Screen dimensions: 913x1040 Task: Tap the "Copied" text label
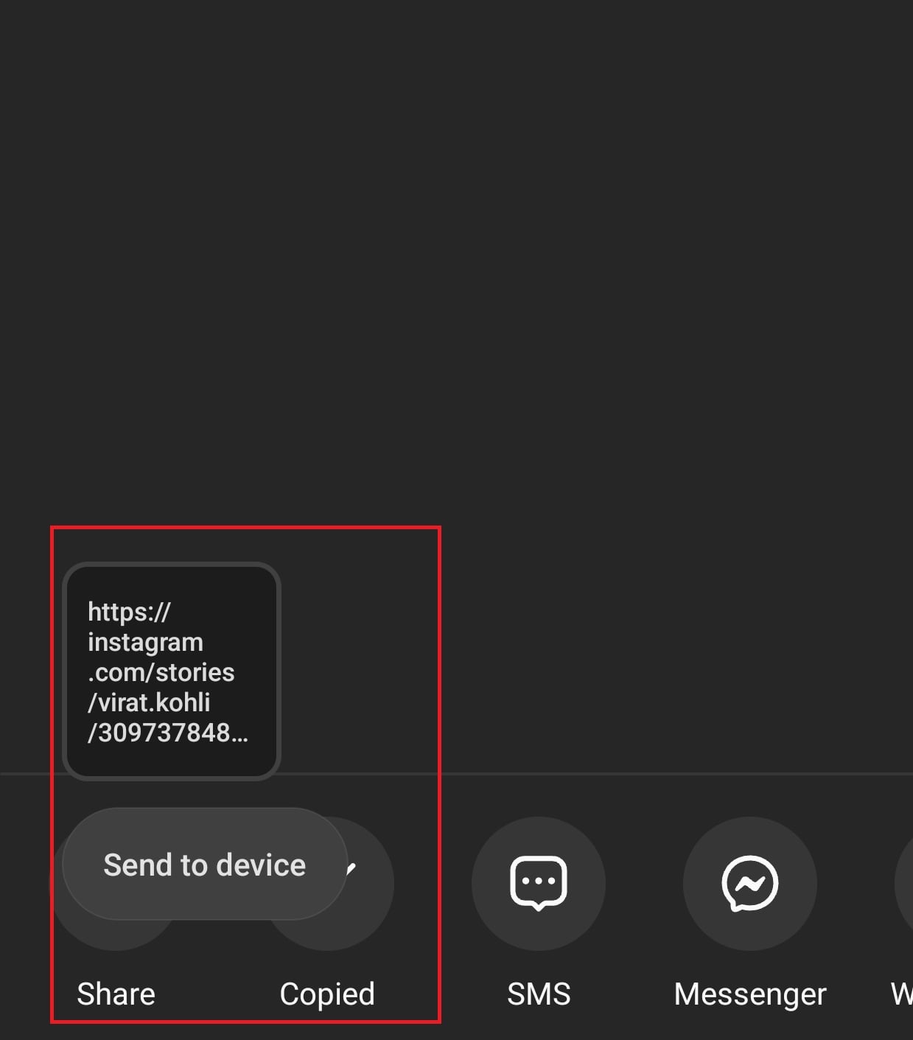[x=327, y=994]
